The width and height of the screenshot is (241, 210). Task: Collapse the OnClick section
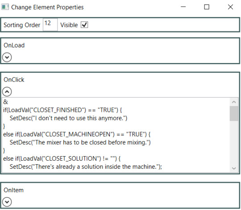(x=7, y=92)
